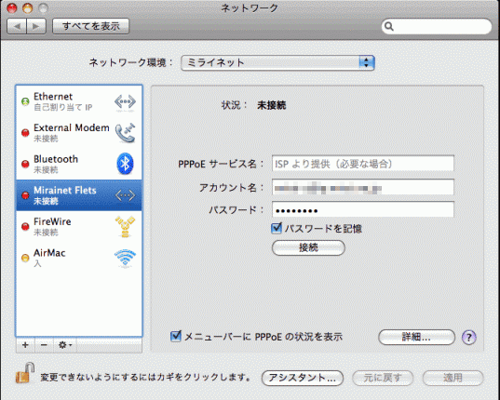Open the 詳細... advanced settings
Viewport: 500px width, 400px height.
(416, 337)
